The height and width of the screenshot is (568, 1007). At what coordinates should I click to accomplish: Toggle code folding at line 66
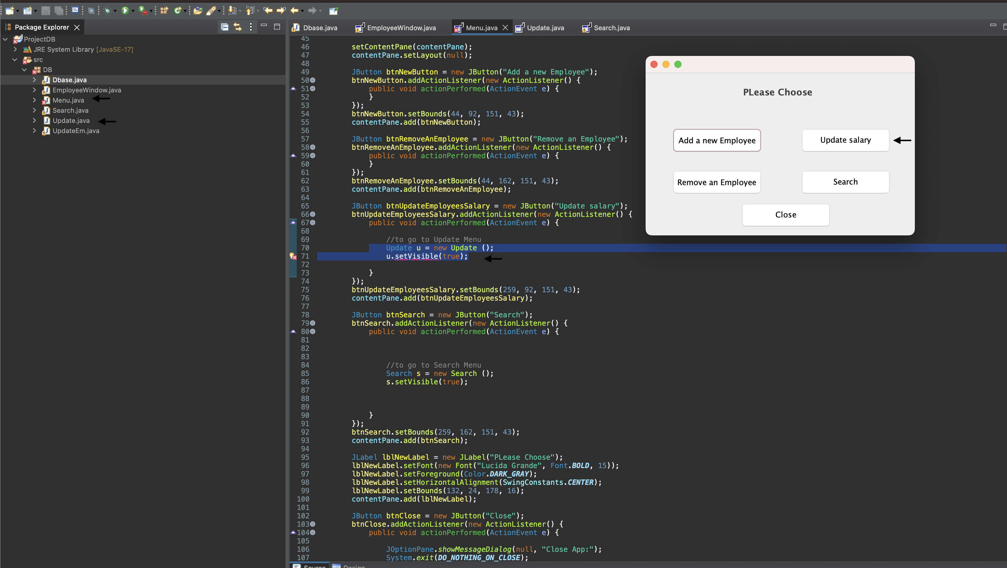tap(313, 214)
